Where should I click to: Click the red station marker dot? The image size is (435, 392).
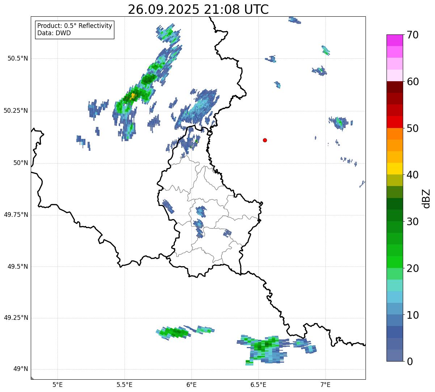coord(265,140)
